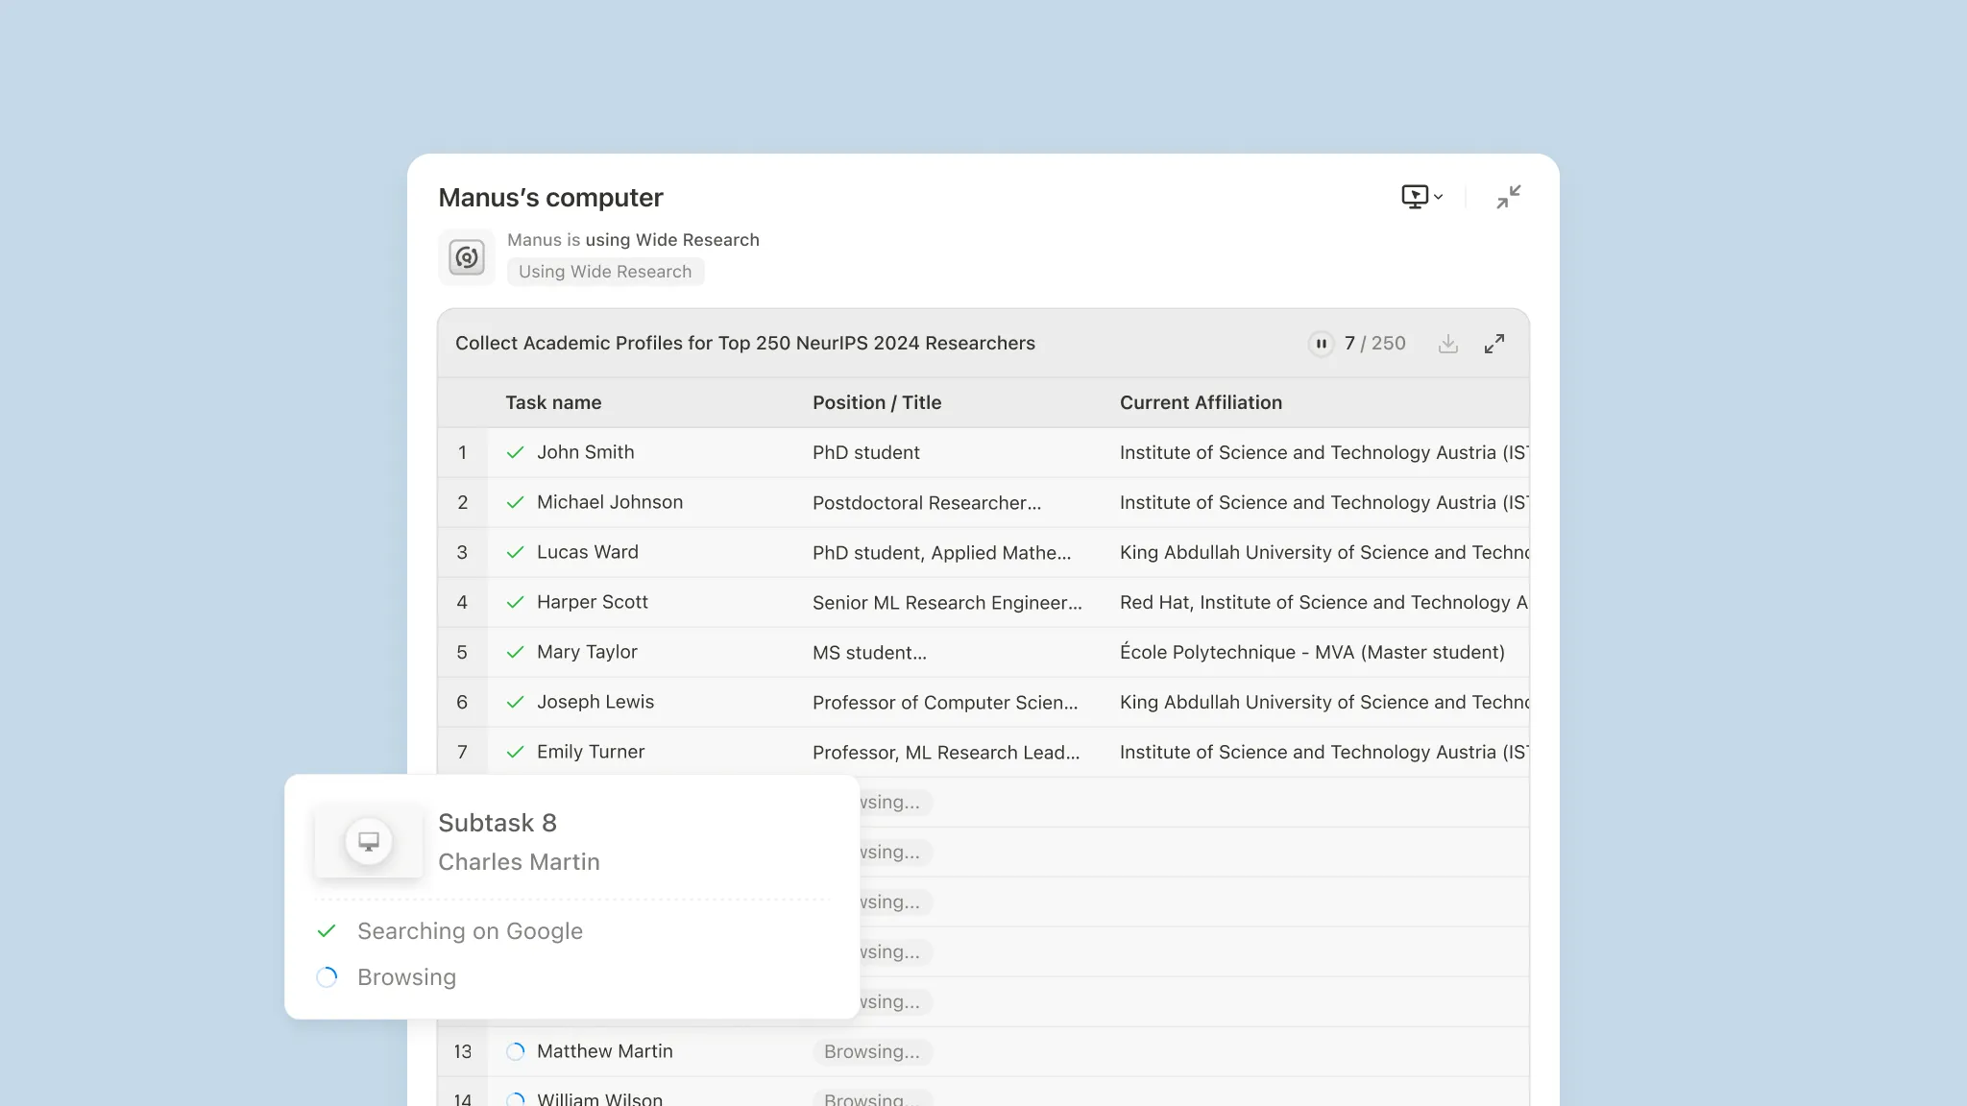Click the Browsing step in Subtask 8

click(x=406, y=977)
